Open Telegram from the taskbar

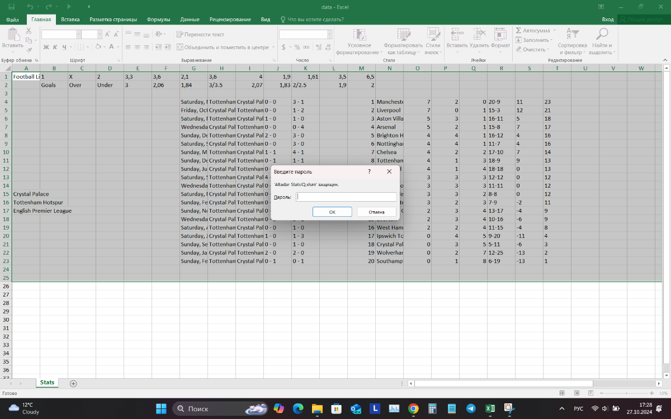[470, 408]
